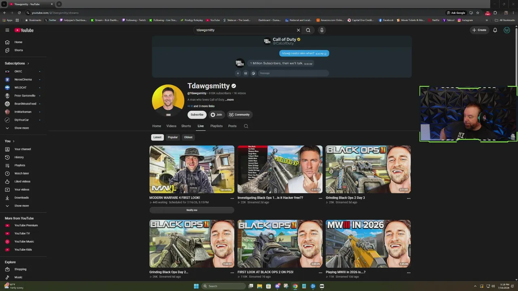This screenshot has height=291, width=518.
Task: Switch to the Posts tab
Action: coord(232,126)
